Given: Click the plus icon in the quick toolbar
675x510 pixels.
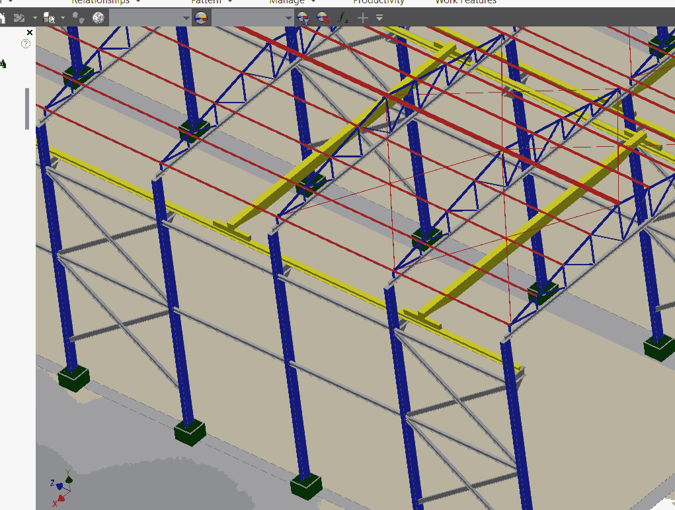Looking at the screenshot, I should coord(362,18).
